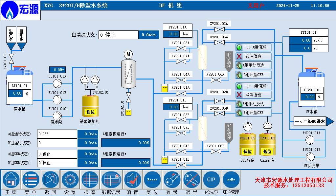The height and width of the screenshot is (196, 336).
Task: Click valve XV201.06B symbol
Action: pyautogui.click(x=216, y=151)
